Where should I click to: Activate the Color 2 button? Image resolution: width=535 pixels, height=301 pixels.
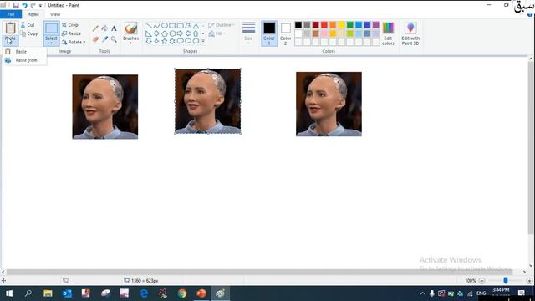pyautogui.click(x=286, y=33)
